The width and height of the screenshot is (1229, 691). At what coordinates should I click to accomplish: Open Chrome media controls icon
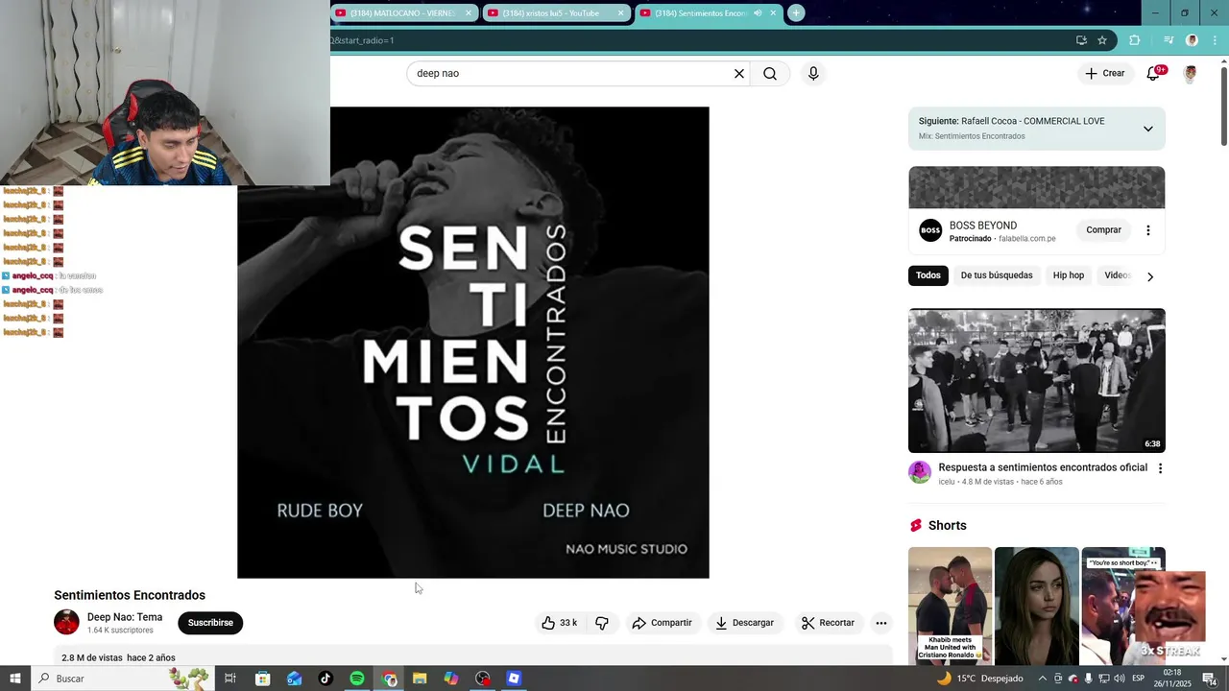click(x=1169, y=40)
